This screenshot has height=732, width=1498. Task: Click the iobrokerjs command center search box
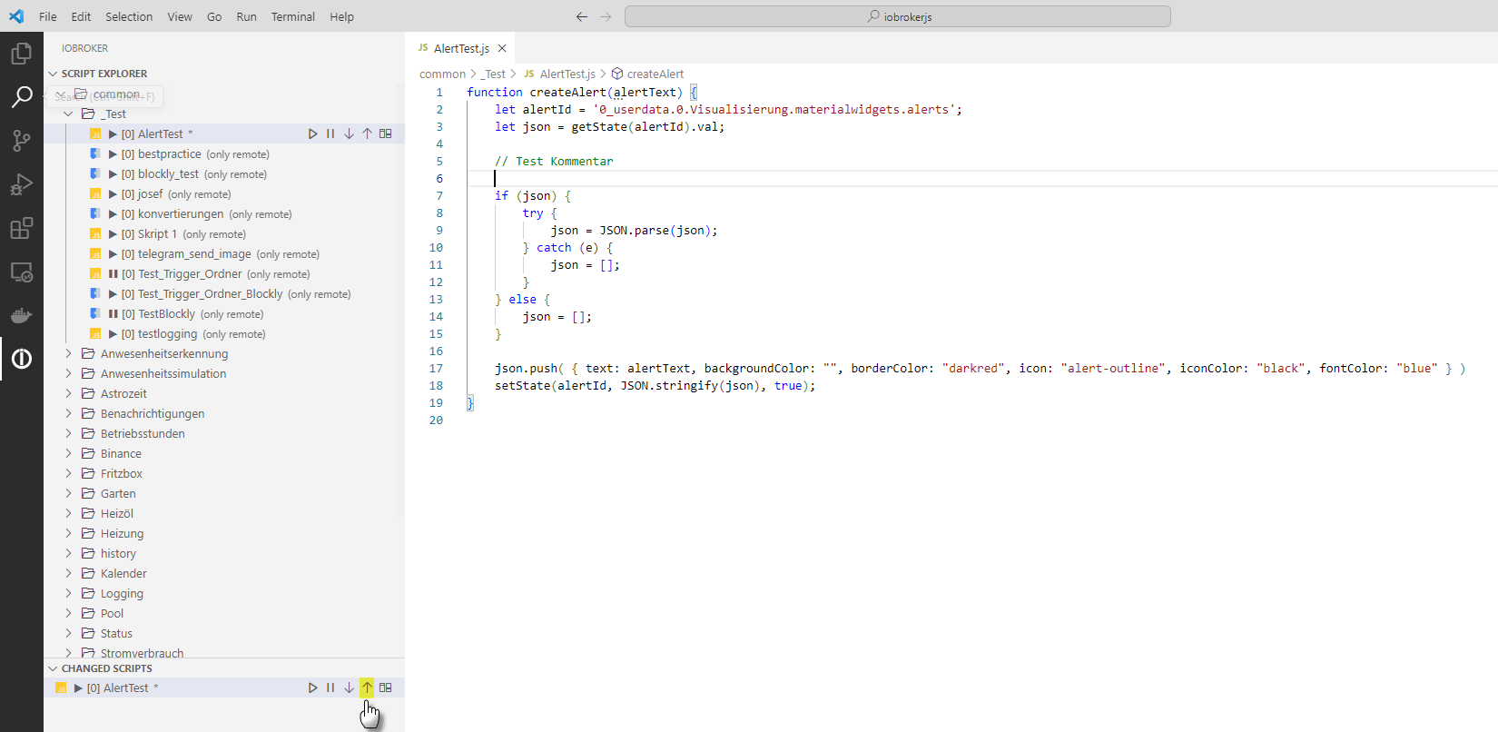[x=897, y=16]
